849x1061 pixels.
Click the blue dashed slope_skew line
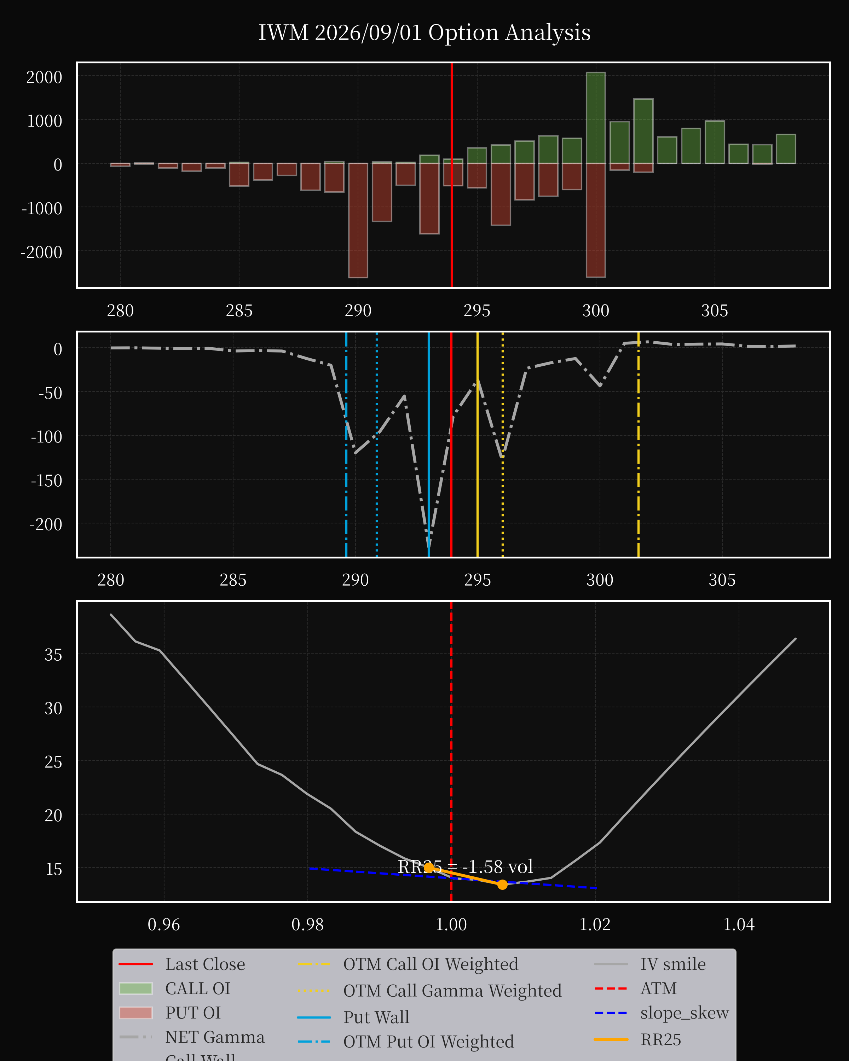pos(453,879)
